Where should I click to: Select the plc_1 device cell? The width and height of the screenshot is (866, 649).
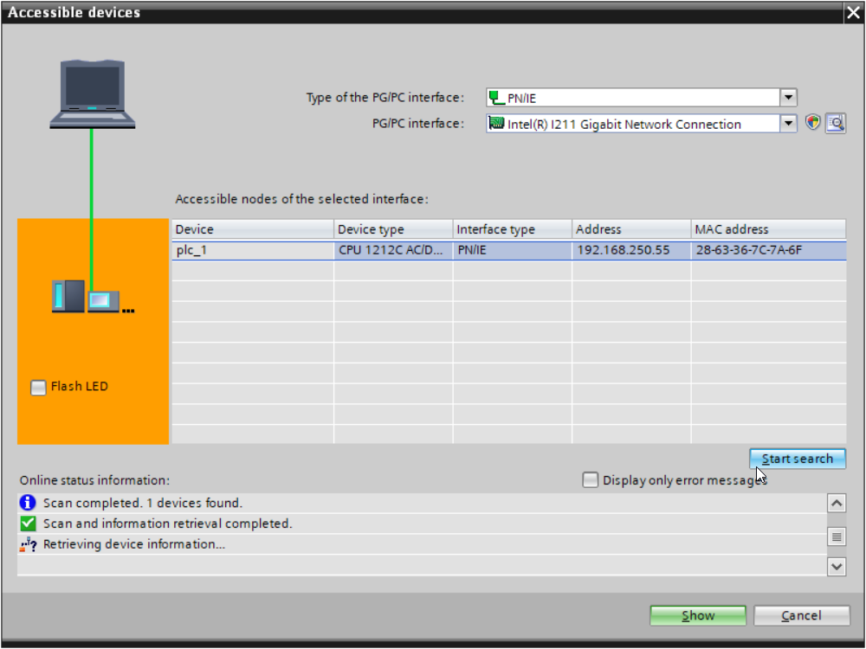(x=253, y=250)
